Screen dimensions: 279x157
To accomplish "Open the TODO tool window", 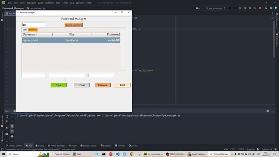I will pyautogui.click(x=73, y=146).
